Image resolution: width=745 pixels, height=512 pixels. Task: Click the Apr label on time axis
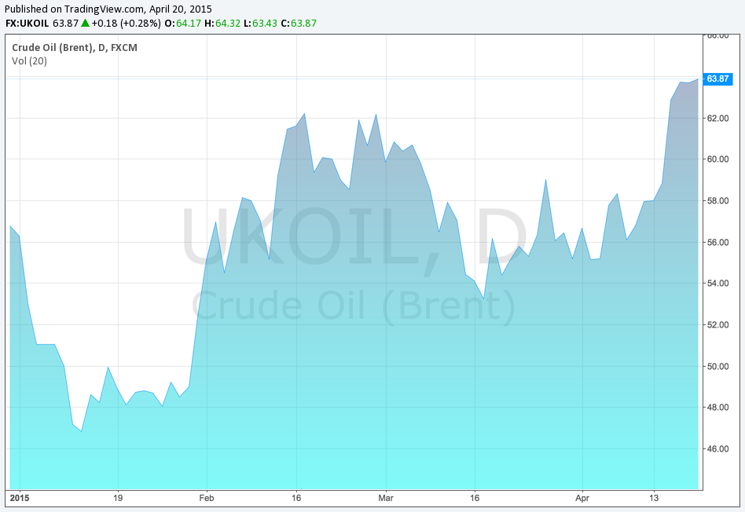coord(582,498)
